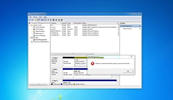The width and height of the screenshot is (173, 100).
Task: Click the Computer Management title bar icon
Action: pos(29,14)
